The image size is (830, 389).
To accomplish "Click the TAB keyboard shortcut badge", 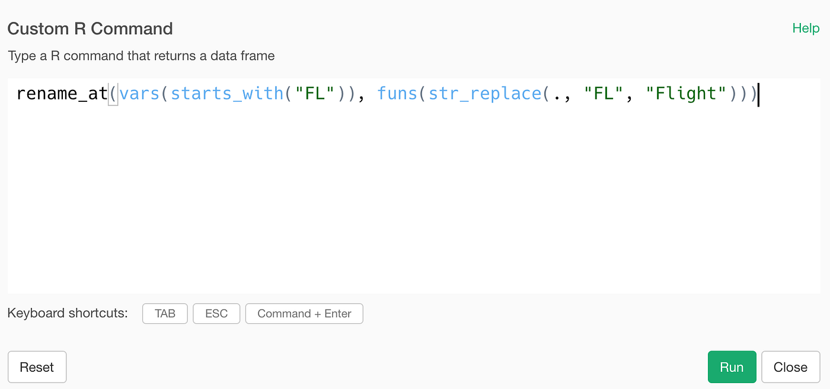I will 165,313.
